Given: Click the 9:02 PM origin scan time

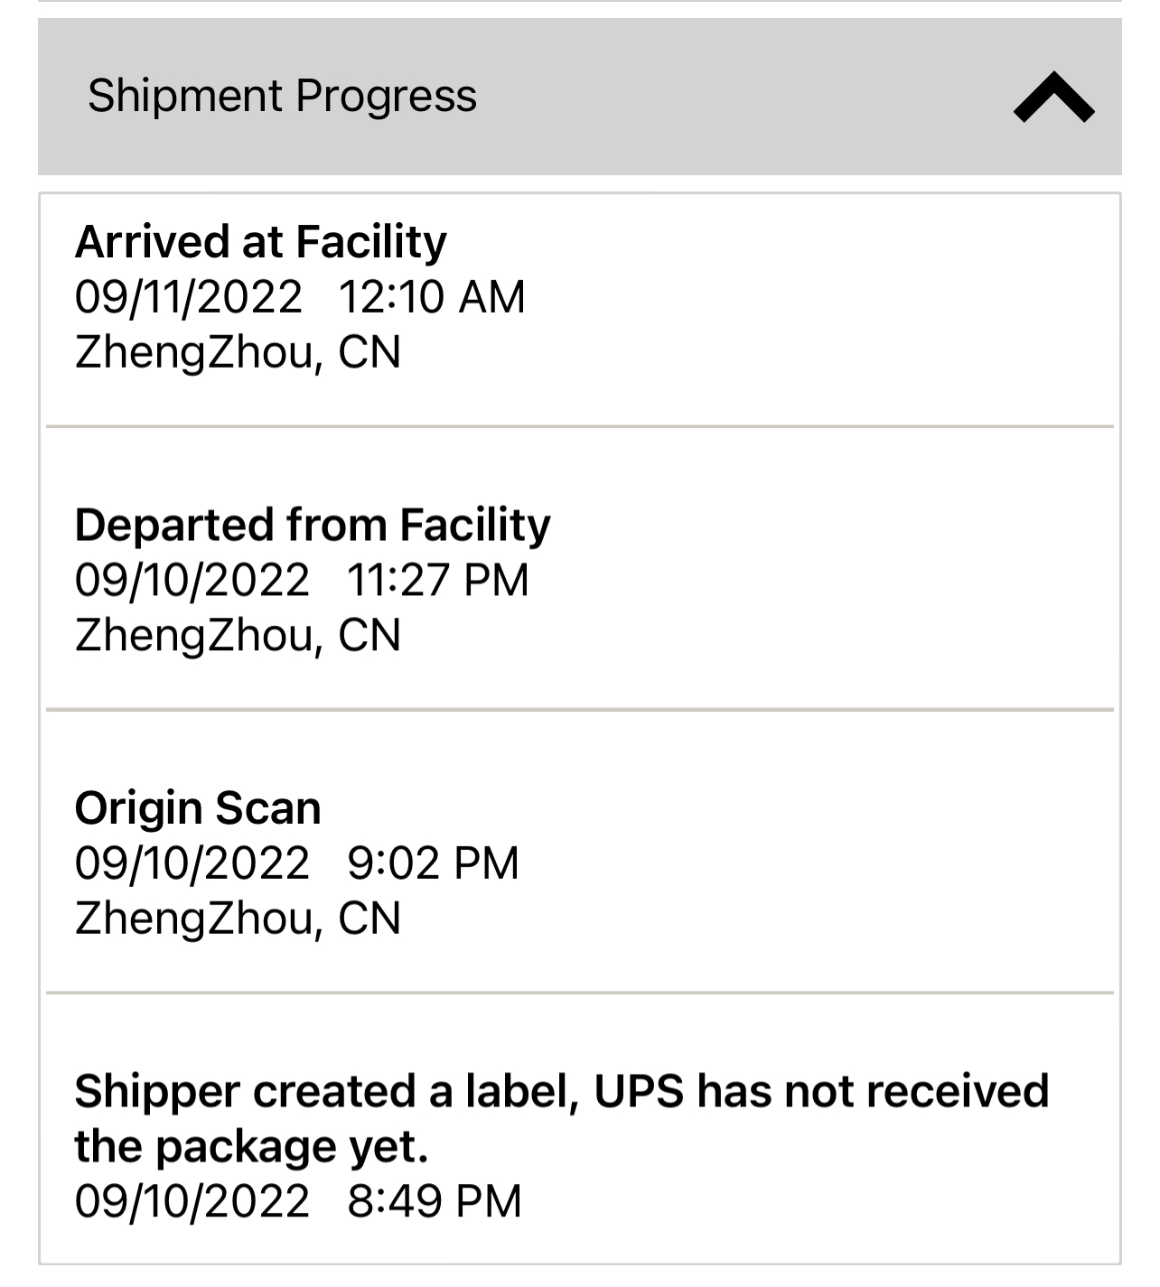Looking at the screenshot, I should pyautogui.click(x=433, y=863).
